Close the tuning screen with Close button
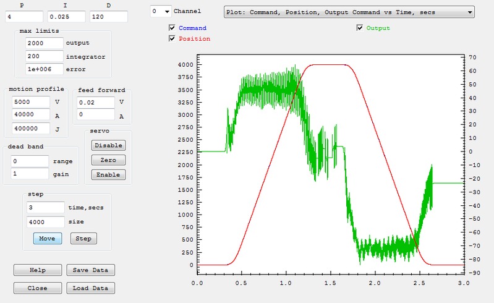 pos(38,288)
